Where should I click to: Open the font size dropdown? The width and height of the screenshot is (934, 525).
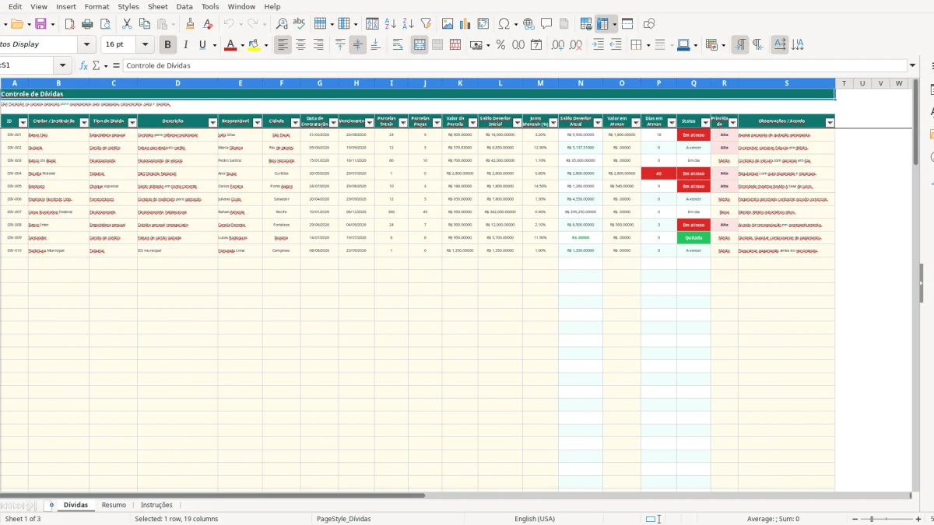click(146, 45)
